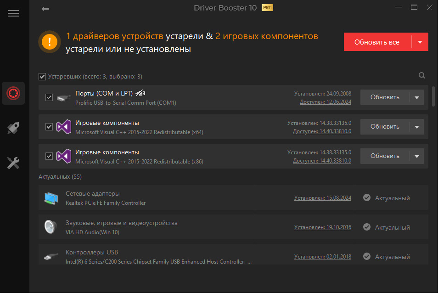Uncheck the Prolific USB-to-Serial driver checkbox
This screenshot has width=438, height=293.
click(x=49, y=97)
